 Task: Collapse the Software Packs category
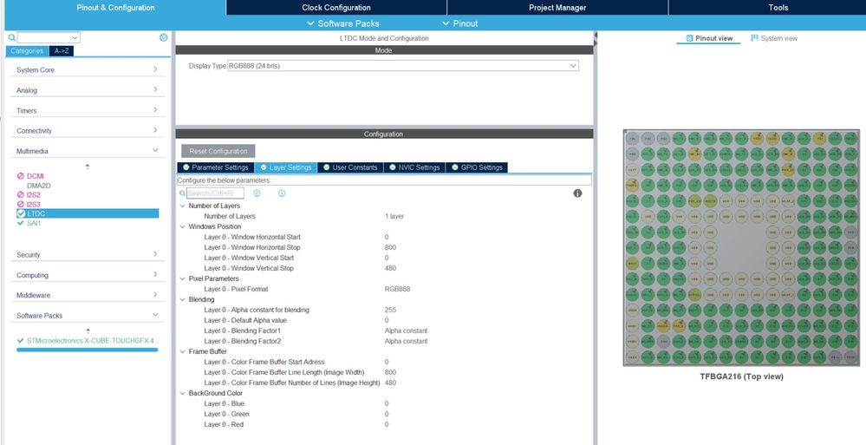88,316
